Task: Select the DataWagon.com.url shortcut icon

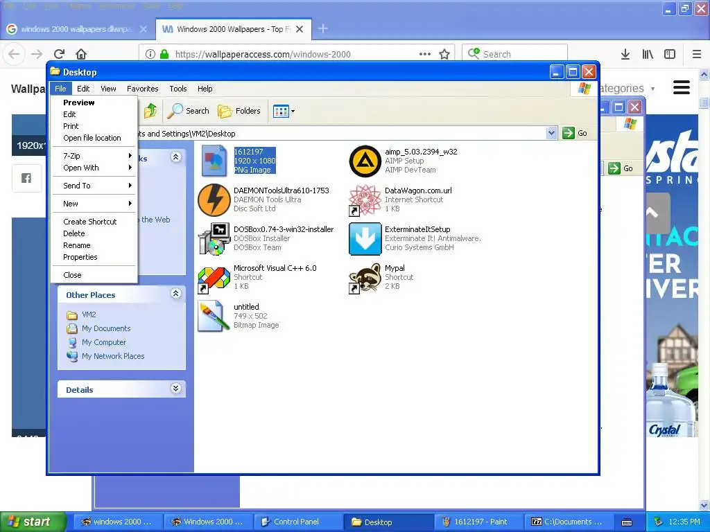Action: pos(365,199)
